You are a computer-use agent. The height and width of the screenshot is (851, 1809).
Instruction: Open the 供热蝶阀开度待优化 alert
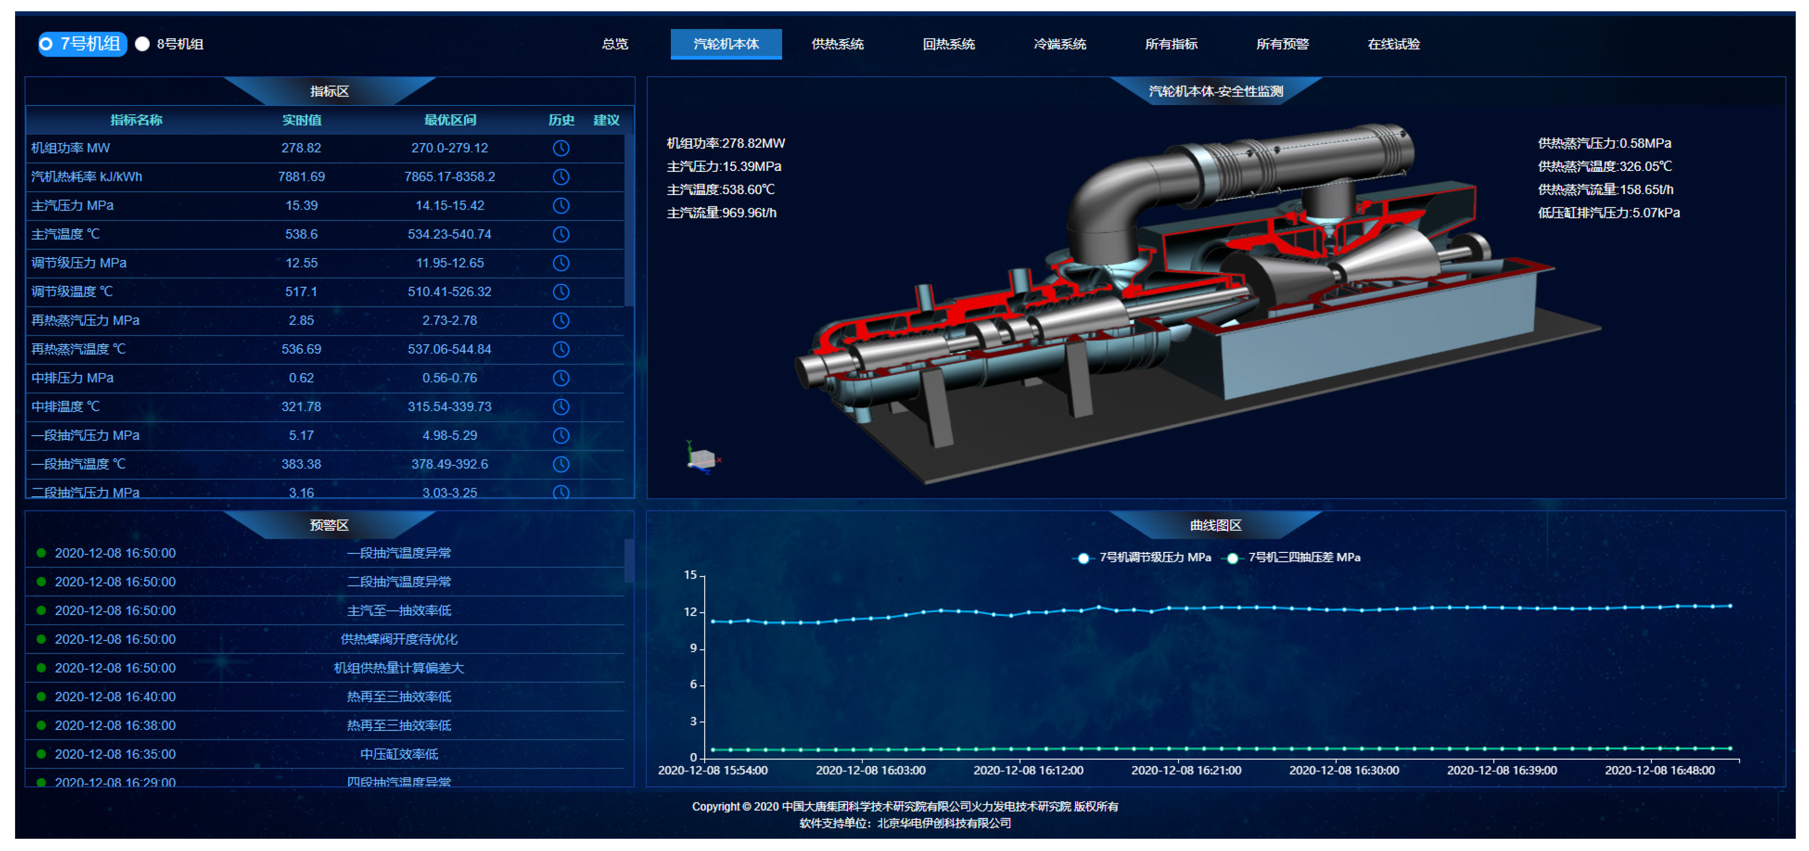(399, 639)
